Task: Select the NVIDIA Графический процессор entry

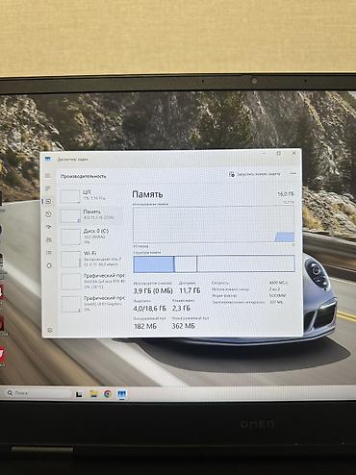Action: click(92, 281)
